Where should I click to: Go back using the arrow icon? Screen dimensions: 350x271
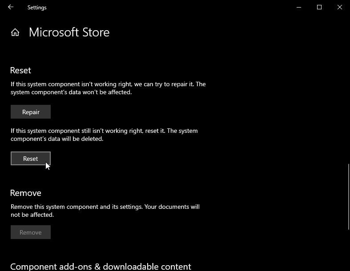11,7
